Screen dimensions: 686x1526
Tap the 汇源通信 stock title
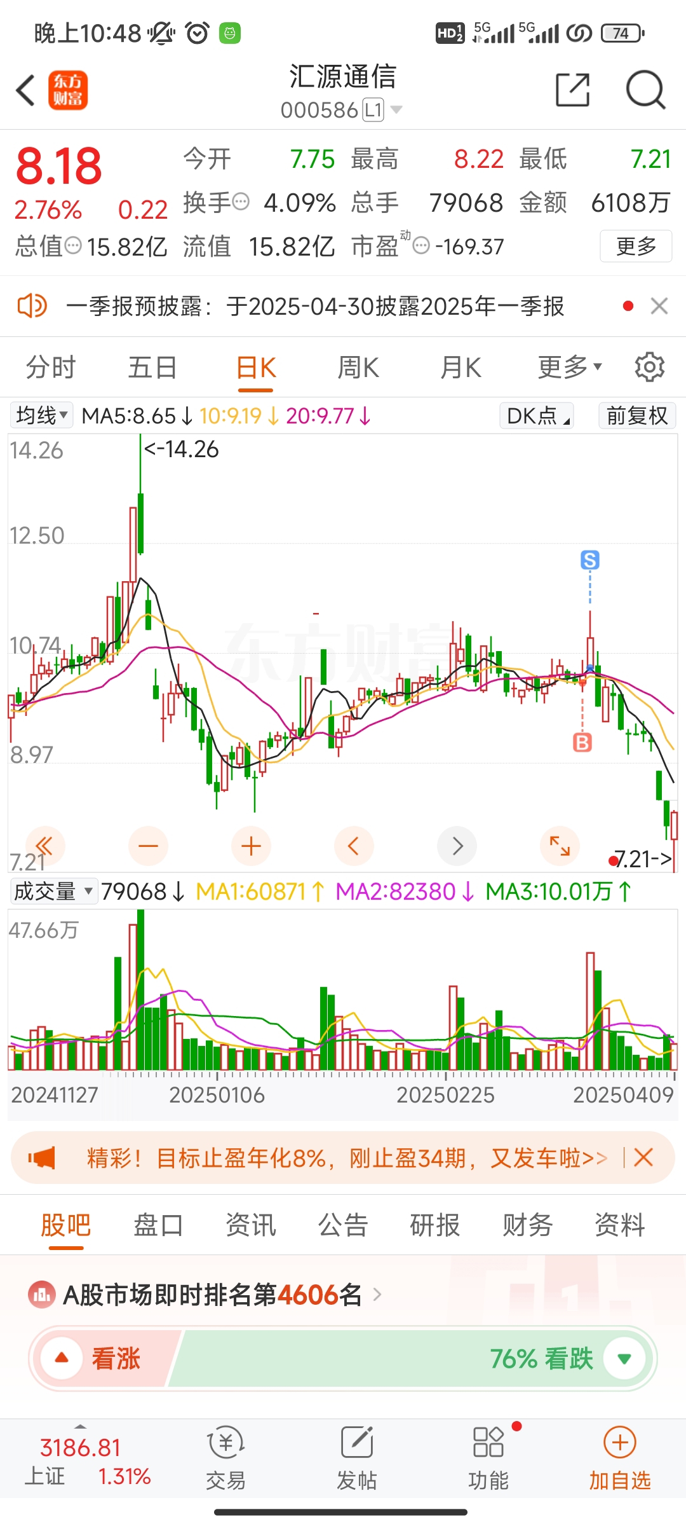343,76
